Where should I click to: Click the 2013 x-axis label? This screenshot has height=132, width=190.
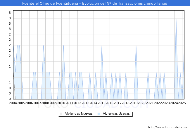(86, 103)
